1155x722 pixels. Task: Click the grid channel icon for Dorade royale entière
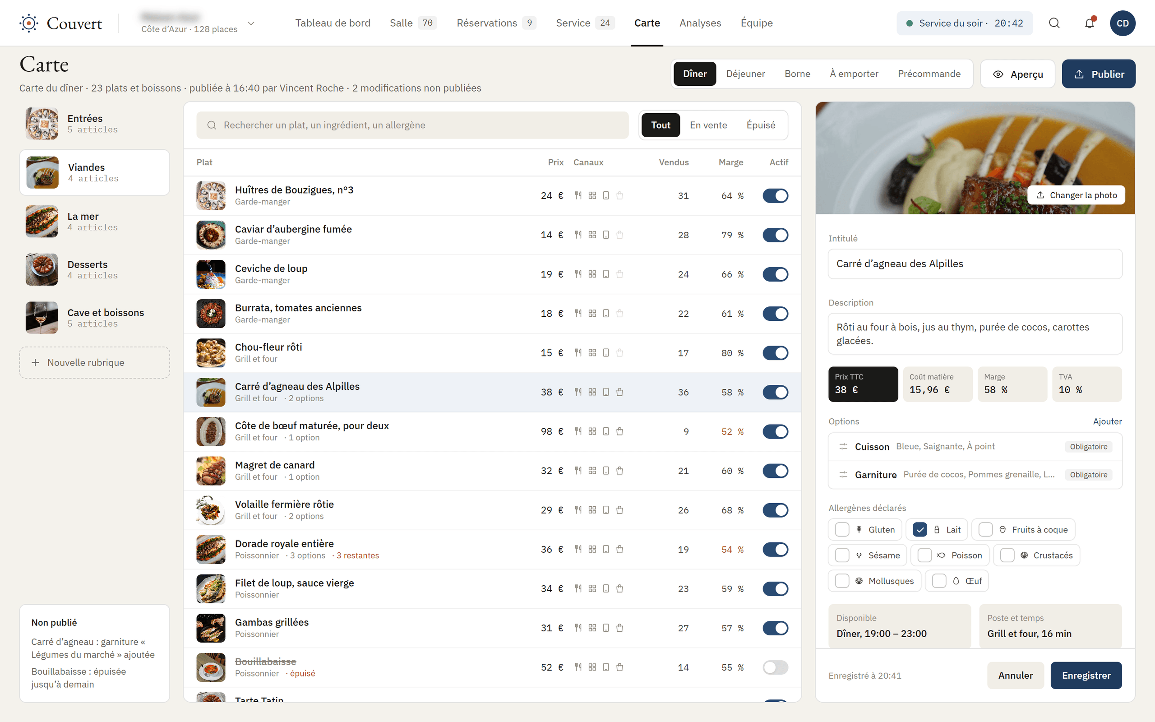click(592, 549)
